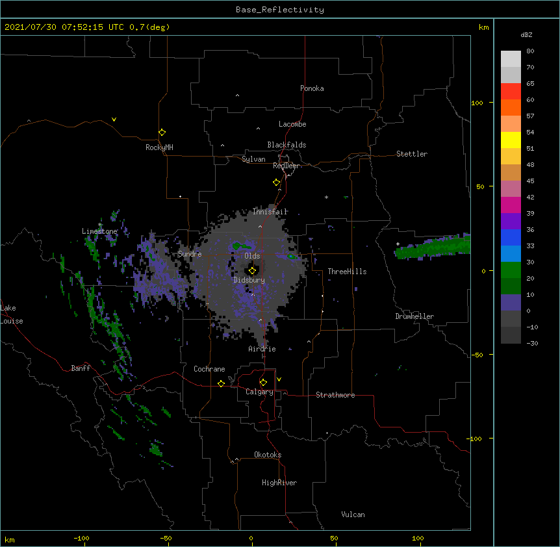Screen dimensions: 560x547
Task: Select the RedDeer city label
Action: pyautogui.click(x=286, y=166)
